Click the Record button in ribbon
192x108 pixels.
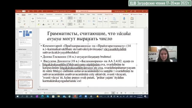[125, 14]
